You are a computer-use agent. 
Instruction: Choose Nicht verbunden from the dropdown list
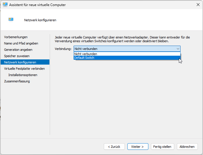(x=86, y=54)
